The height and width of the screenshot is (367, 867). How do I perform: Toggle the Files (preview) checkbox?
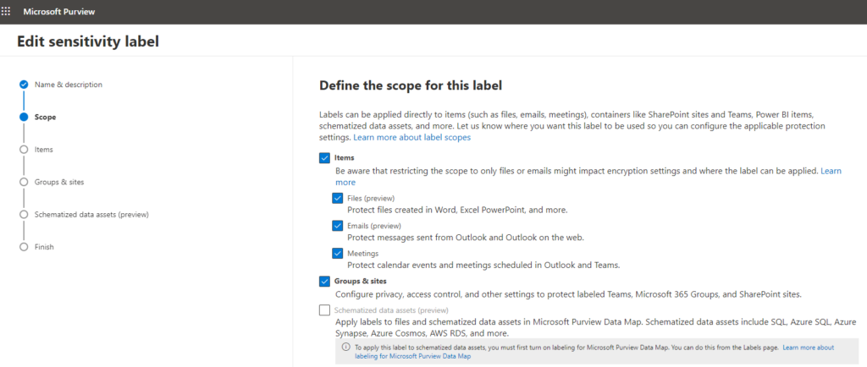pos(338,198)
